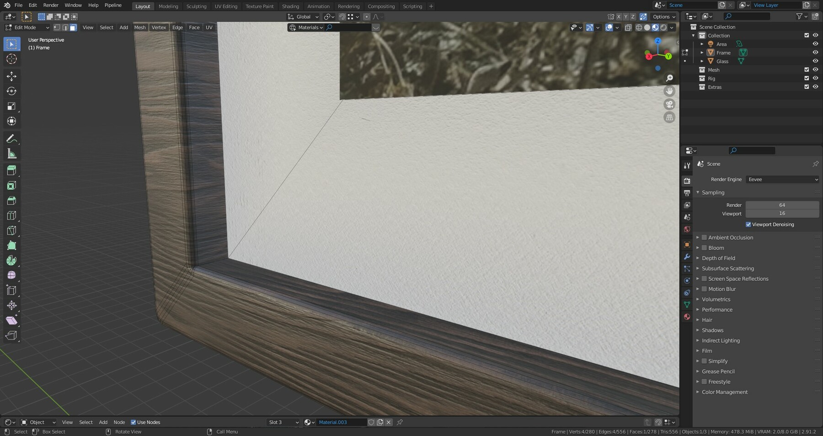Click the Materials asset search field
This screenshot has height=436, width=823.
[x=348, y=27]
